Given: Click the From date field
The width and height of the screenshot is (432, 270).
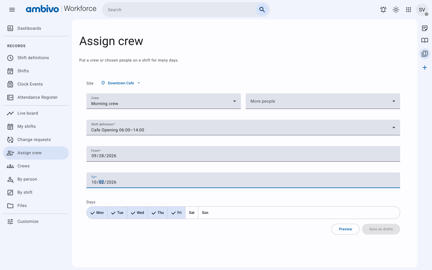Looking at the screenshot, I should 243,154.
